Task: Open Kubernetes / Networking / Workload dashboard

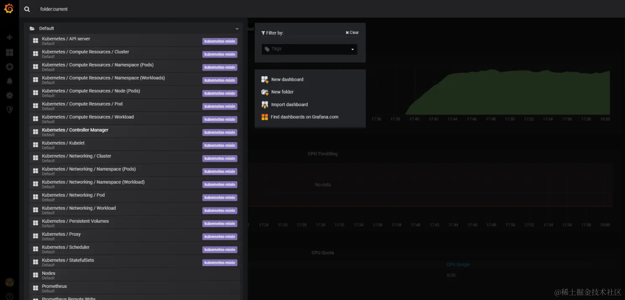Action: pos(135,210)
